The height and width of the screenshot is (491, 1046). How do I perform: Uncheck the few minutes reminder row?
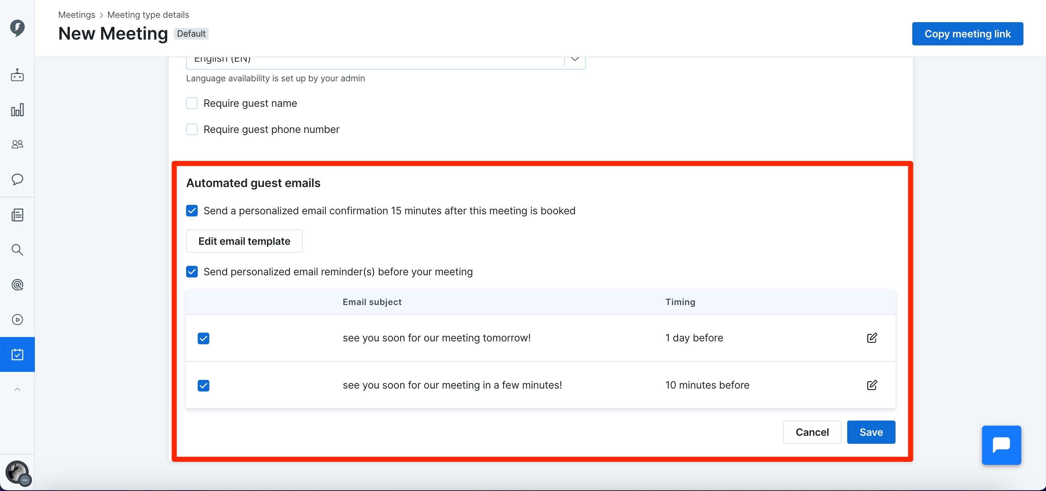(x=204, y=385)
